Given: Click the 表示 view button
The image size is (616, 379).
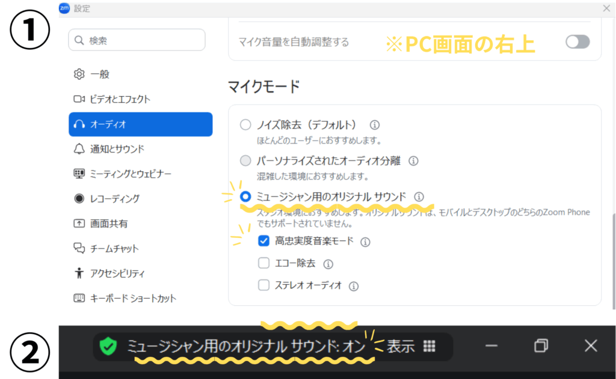Looking at the screenshot, I should [x=400, y=347].
